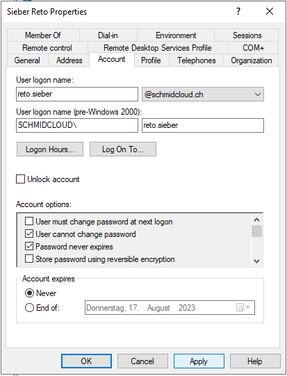The width and height of the screenshot is (287, 376).
Task: Check the Unlock account checkbox
Action: pos(21,179)
